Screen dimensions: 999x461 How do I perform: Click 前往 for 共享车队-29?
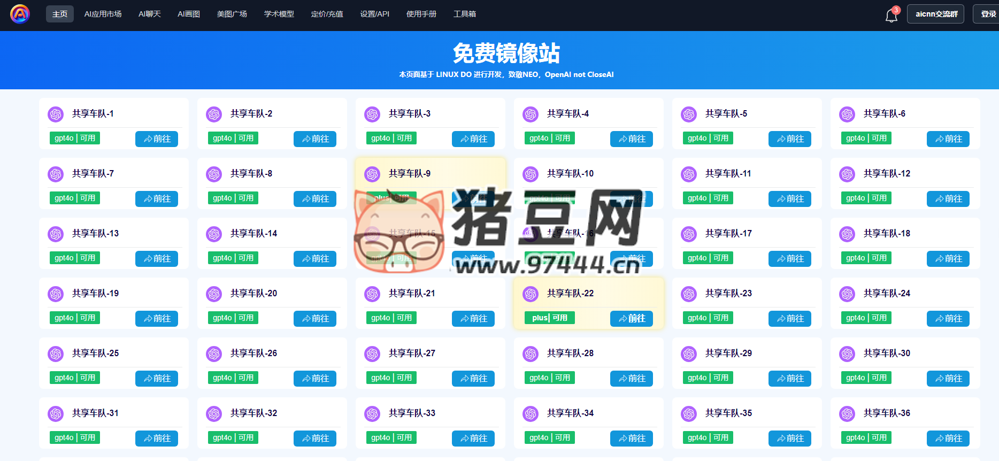[790, 379]
